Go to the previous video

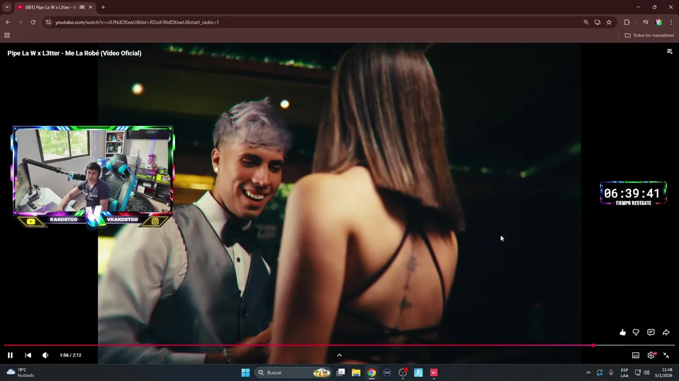[28, 355]
